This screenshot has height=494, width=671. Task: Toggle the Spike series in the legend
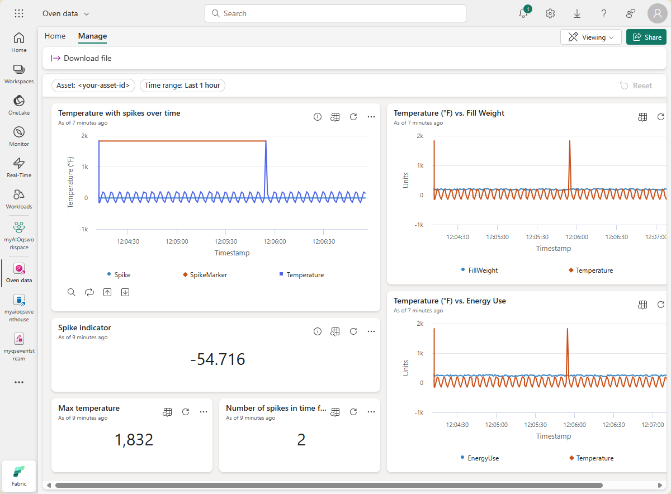[119, 274]
